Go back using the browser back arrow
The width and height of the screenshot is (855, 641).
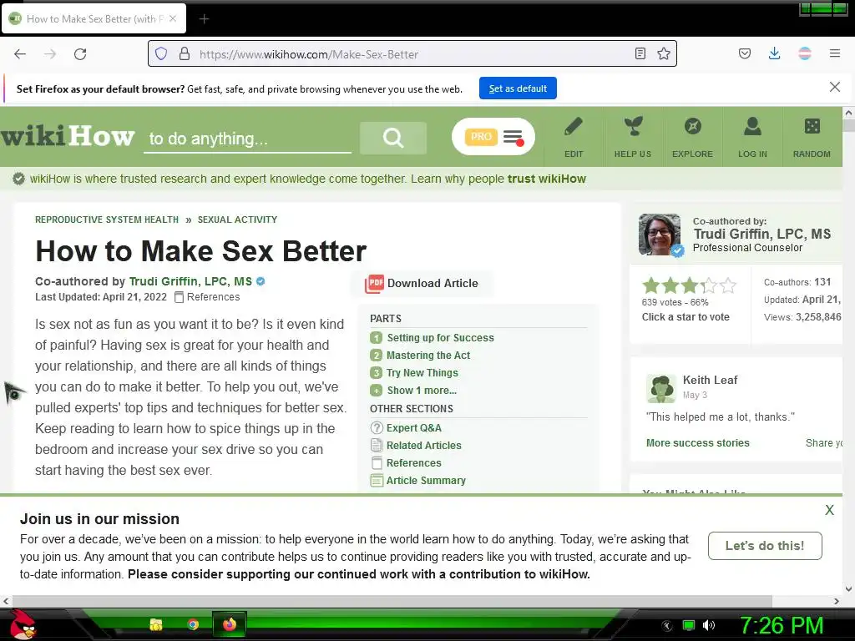[20, 54]
